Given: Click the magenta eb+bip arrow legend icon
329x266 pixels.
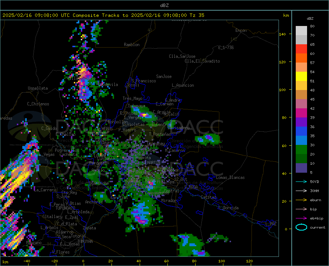Looking at the screenshot, I should tap(301, 218).
